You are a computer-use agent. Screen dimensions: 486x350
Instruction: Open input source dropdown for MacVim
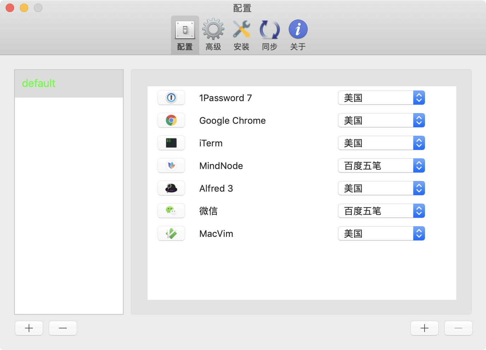381,233
